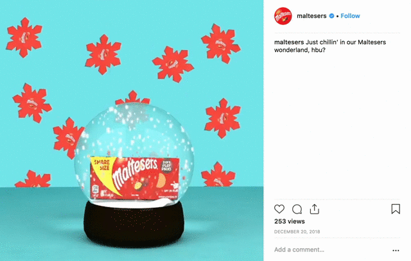The image size is (411, 261).
Task: Click the Maltesers box inside snow globe
Action: pyautogui.click(x=135, y=178)
